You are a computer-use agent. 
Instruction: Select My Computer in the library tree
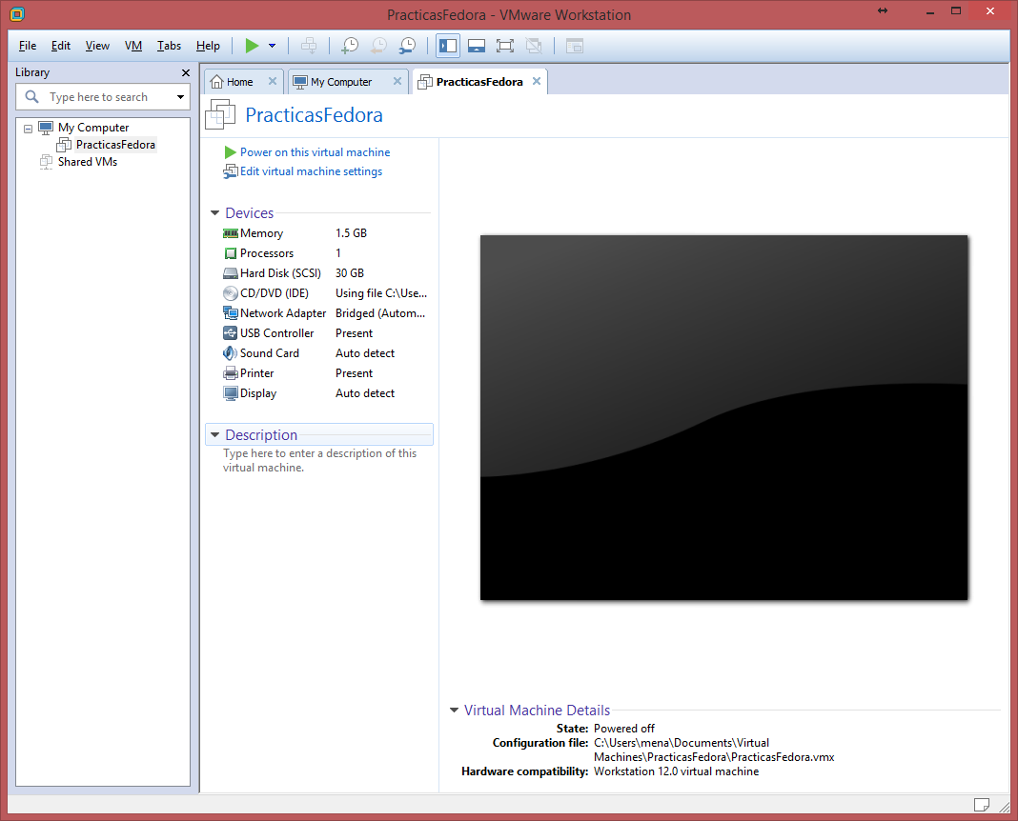(x=93, y=128)
